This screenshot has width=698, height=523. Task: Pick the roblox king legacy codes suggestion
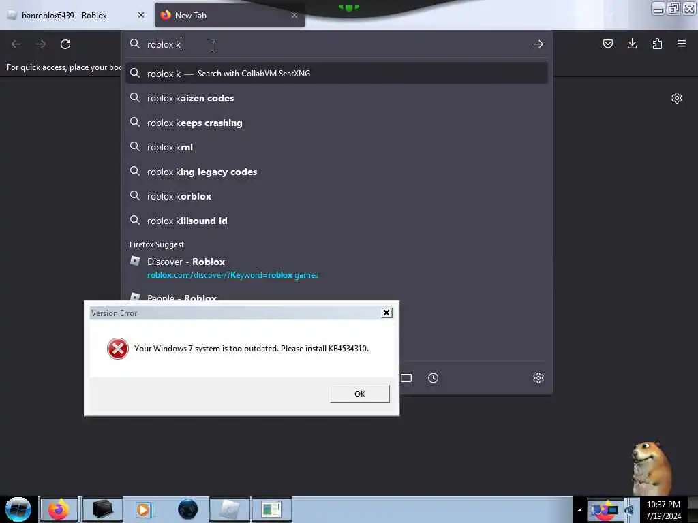(337, 171)
